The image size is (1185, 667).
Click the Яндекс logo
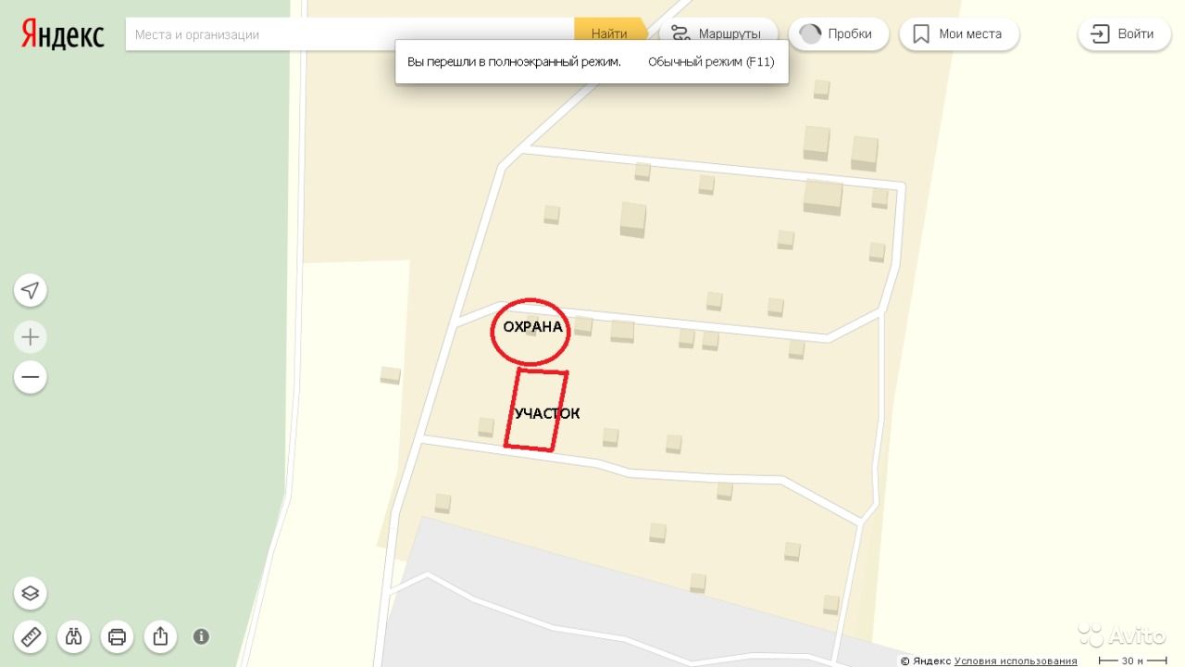(63, 34)
